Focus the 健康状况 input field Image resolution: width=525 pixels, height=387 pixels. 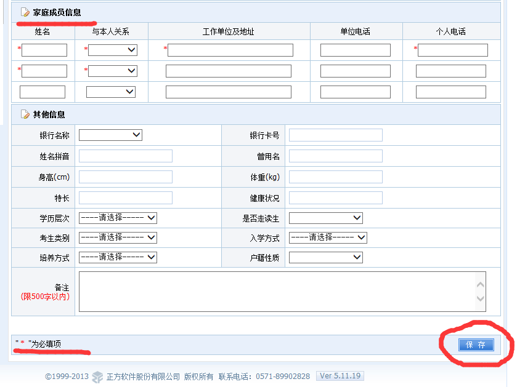[x=335, y=198]
